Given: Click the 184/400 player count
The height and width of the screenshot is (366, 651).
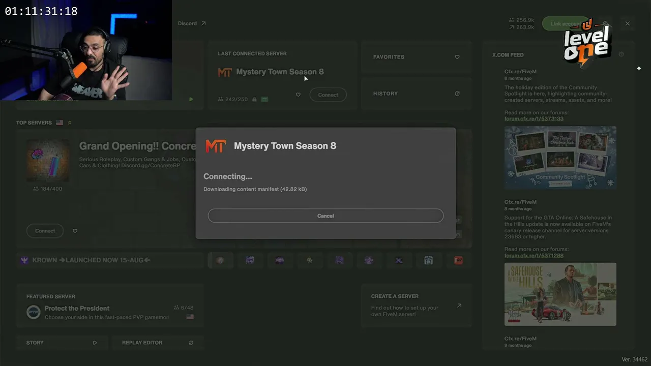Looking at the screenshot, I should tap(48, 189).
